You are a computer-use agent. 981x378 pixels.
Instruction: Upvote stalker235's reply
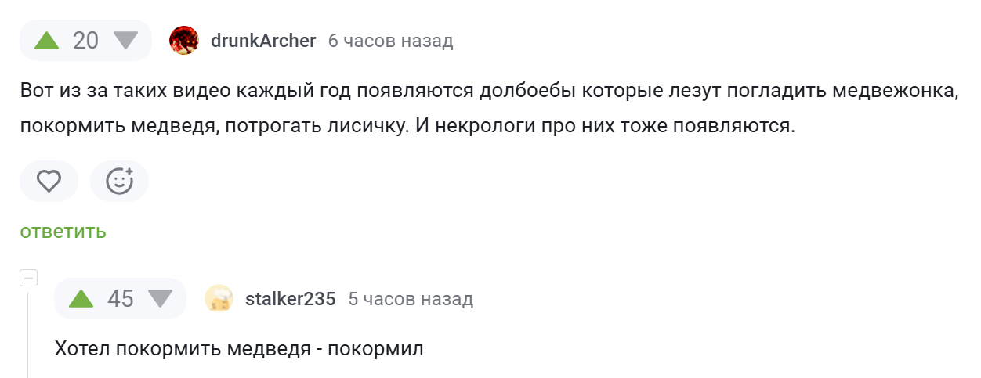click(82, 299)
